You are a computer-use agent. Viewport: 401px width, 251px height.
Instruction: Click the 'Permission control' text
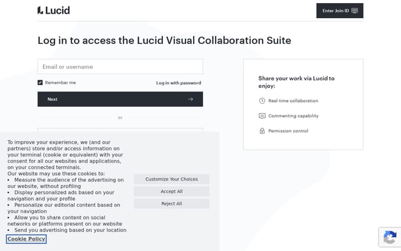(288, 131)
